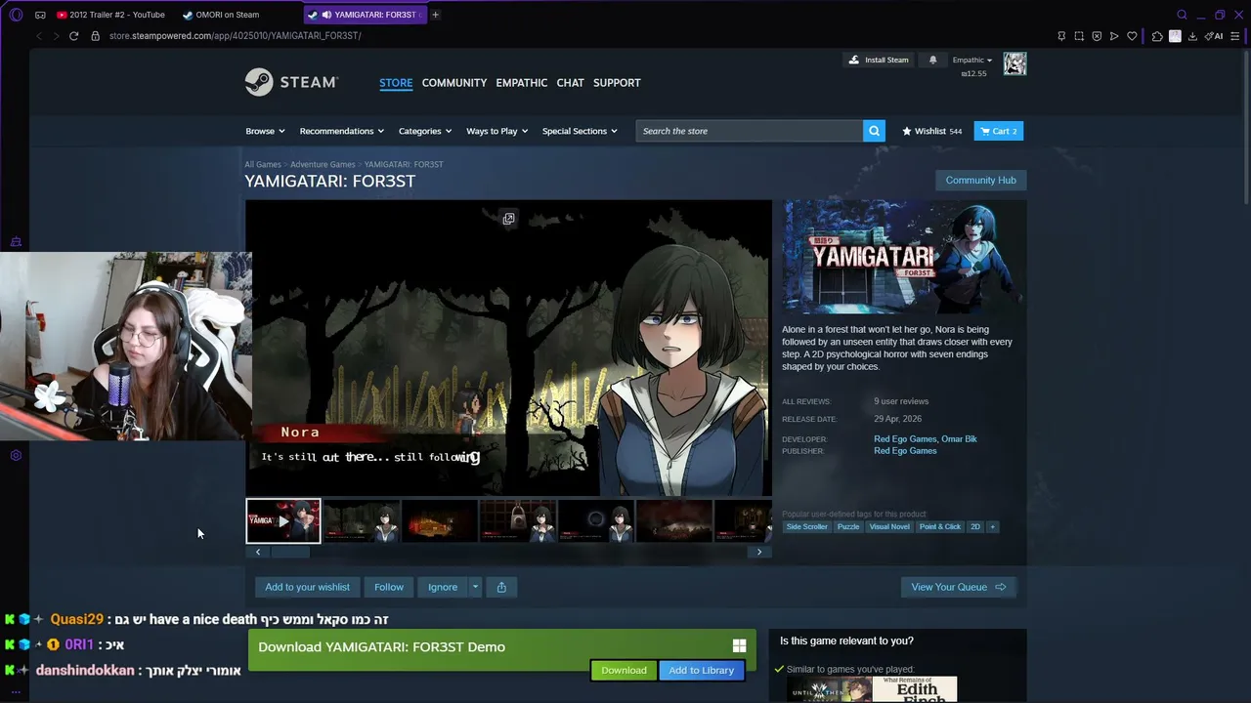Image resolution: width=1251 pixels, height=703 pixels.
Task: Add the demo to Library
Action: (x=701, y=671)
